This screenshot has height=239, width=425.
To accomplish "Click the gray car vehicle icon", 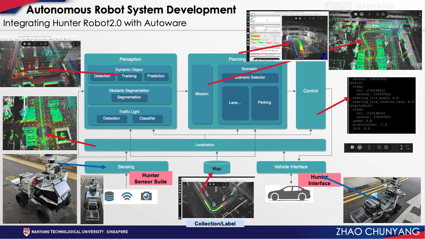I will coord(289,193).
